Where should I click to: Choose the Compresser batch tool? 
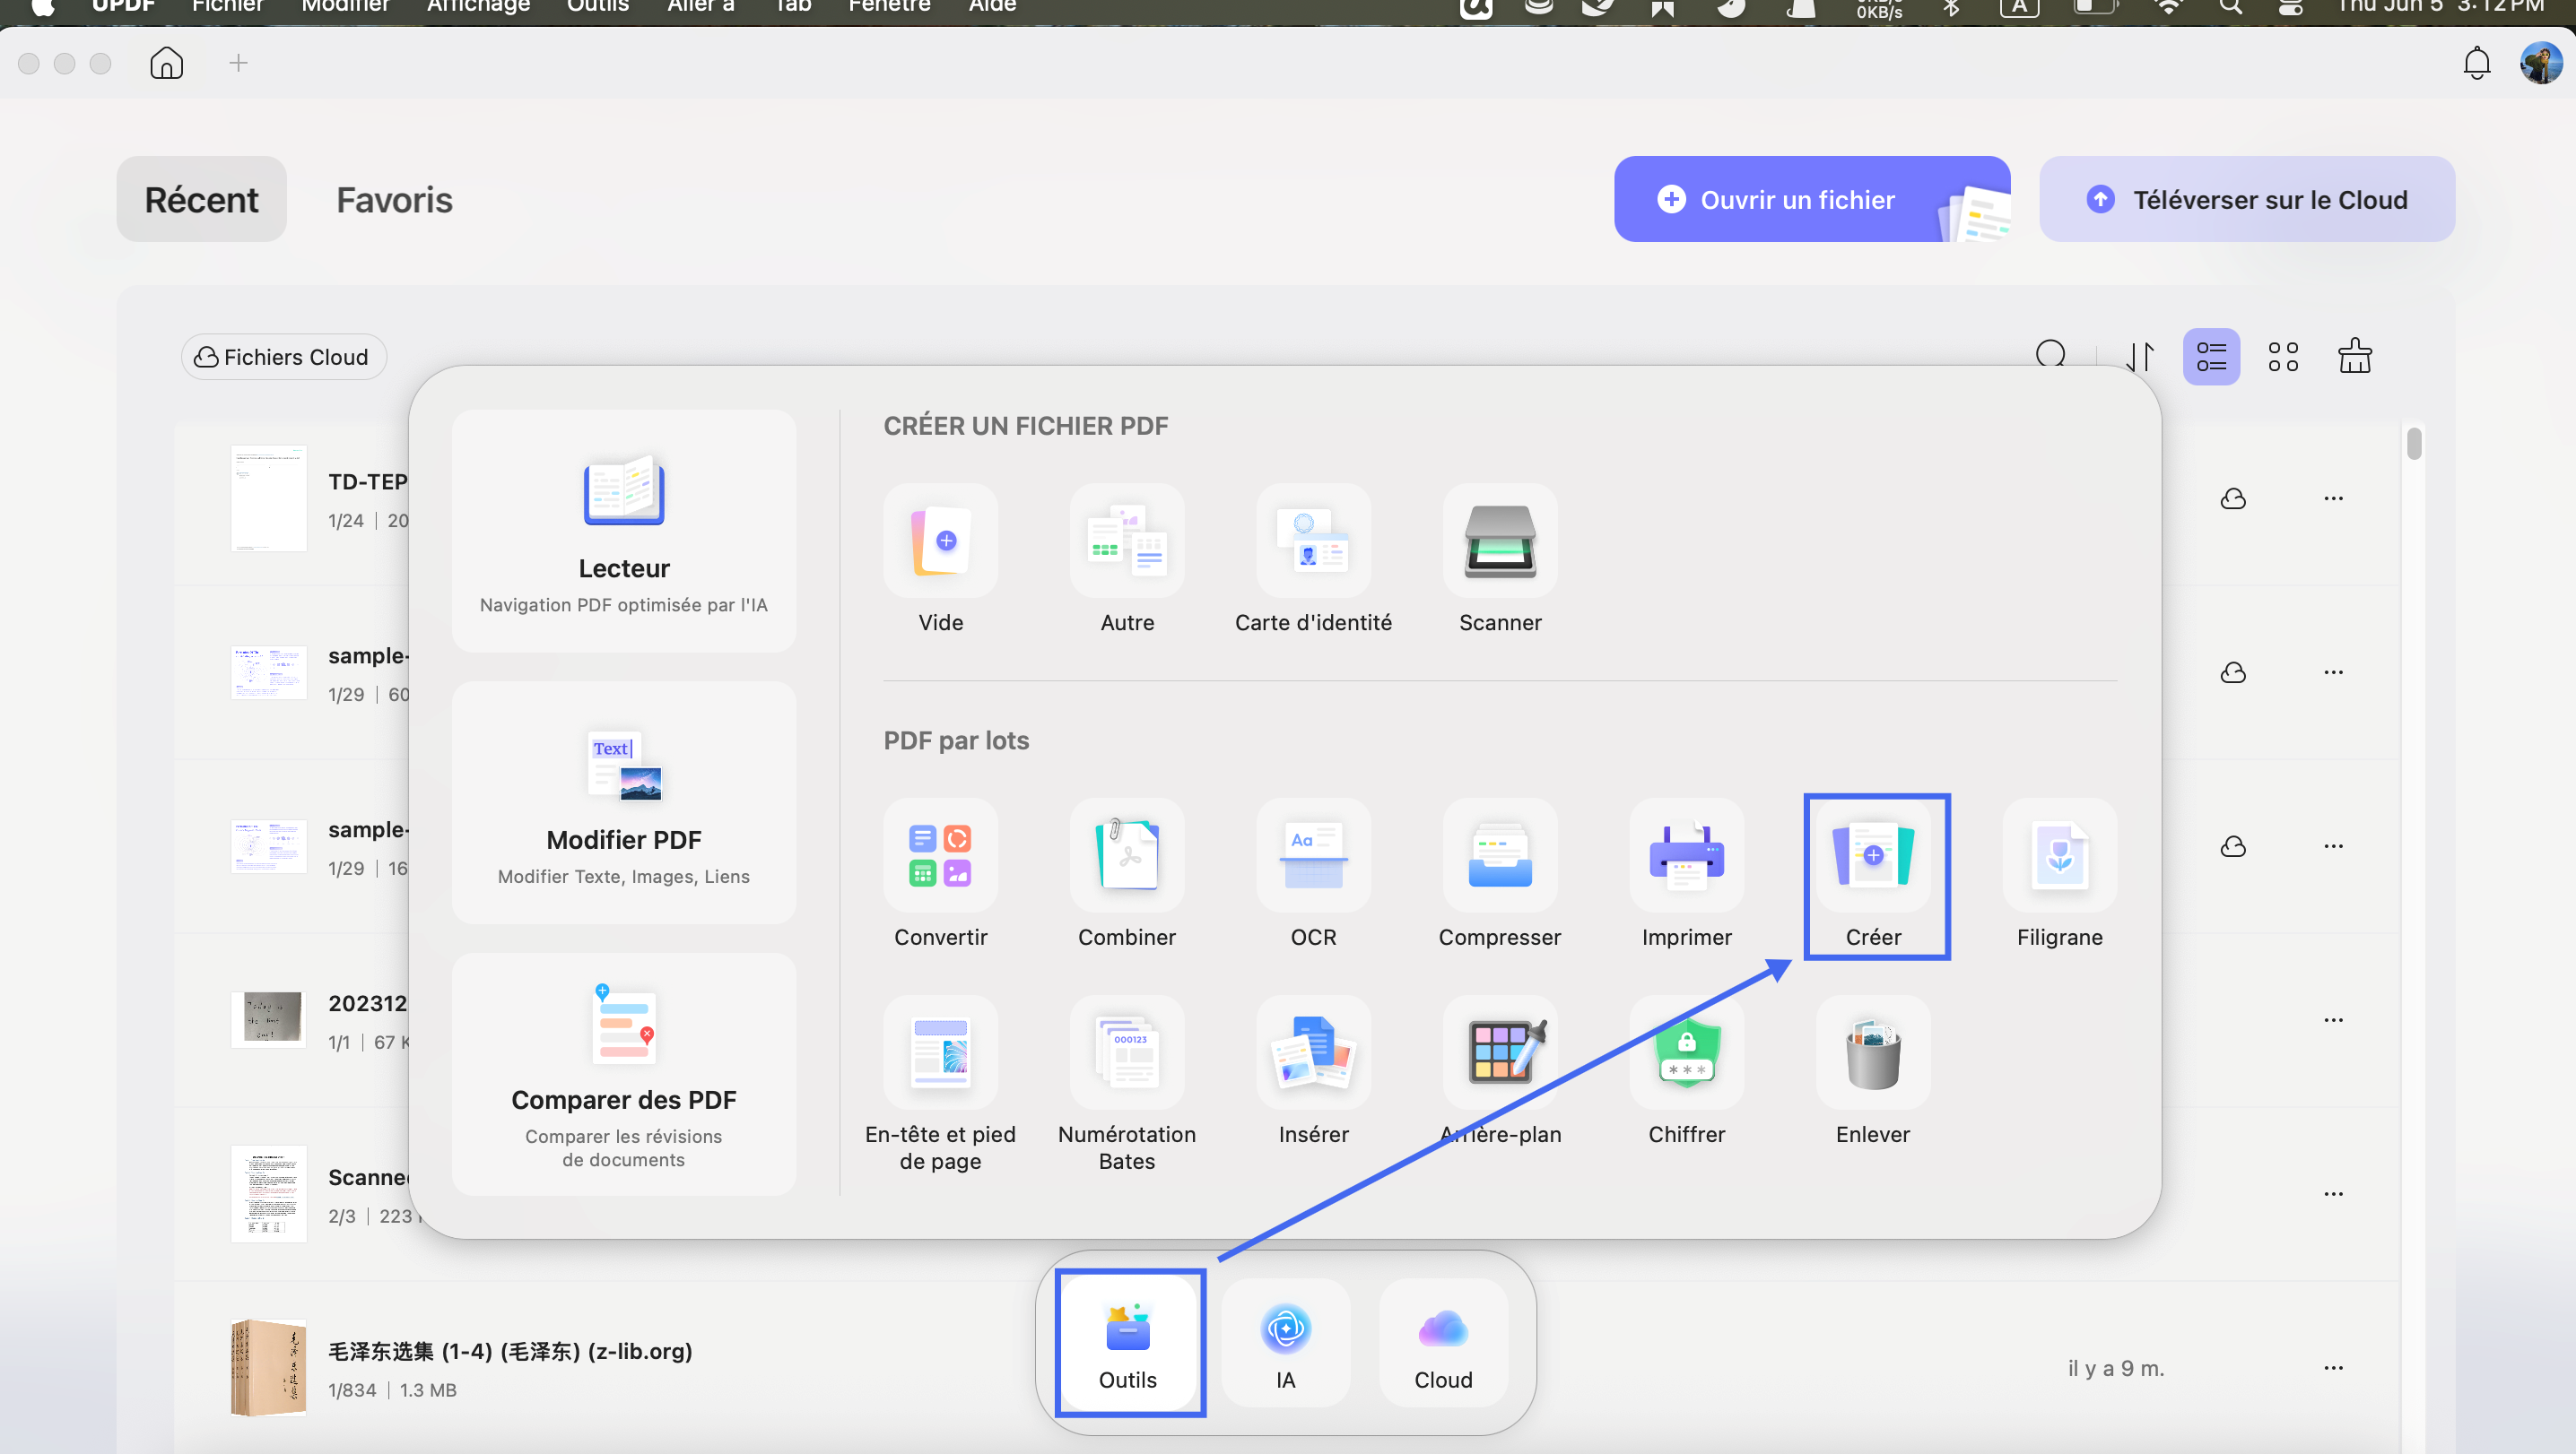(x=1499, y=876)
